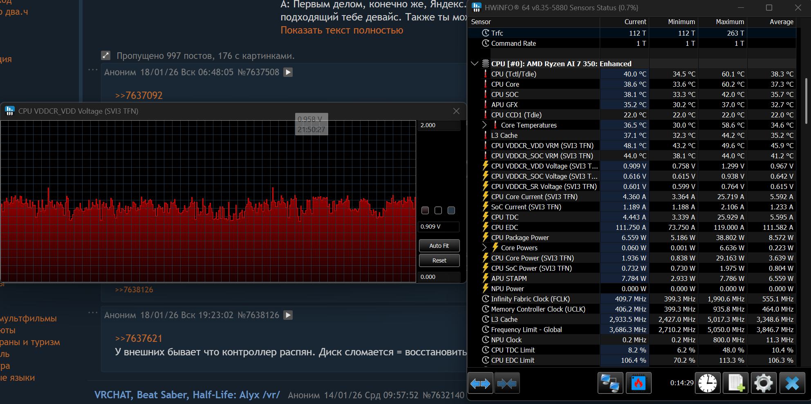Viewport: 811px width, 404px height.
Task: Select the 'NPU Clock' sensor row
Action: coord(632,340)
